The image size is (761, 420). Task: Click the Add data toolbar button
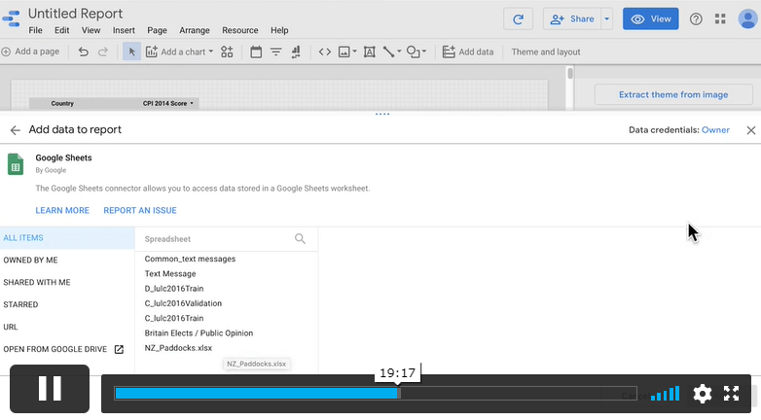tap(468, 52)
